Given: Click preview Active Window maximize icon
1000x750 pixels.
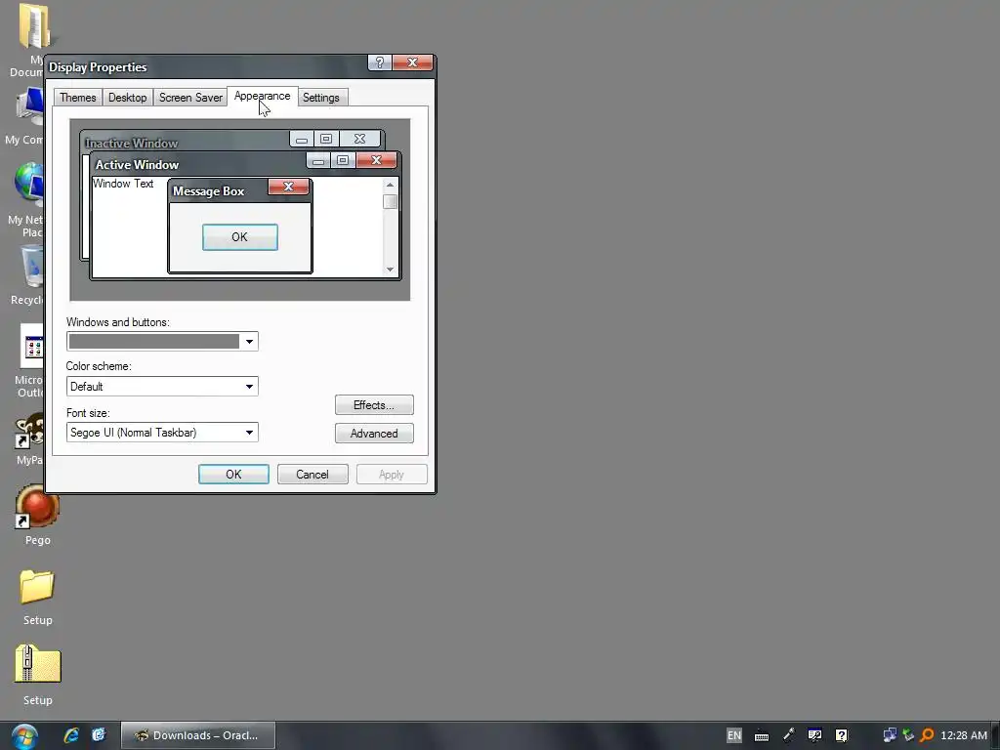Looking at the screenshot, I should (343, 160).
